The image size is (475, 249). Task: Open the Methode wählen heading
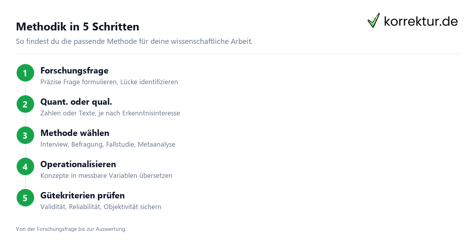pos(75,133)
